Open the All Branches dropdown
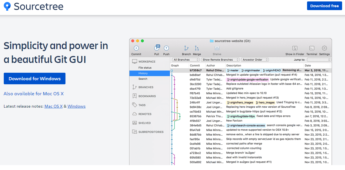345x170 pixels. click(186, 60)
